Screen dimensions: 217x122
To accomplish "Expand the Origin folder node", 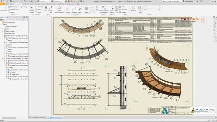I will 6,67.
